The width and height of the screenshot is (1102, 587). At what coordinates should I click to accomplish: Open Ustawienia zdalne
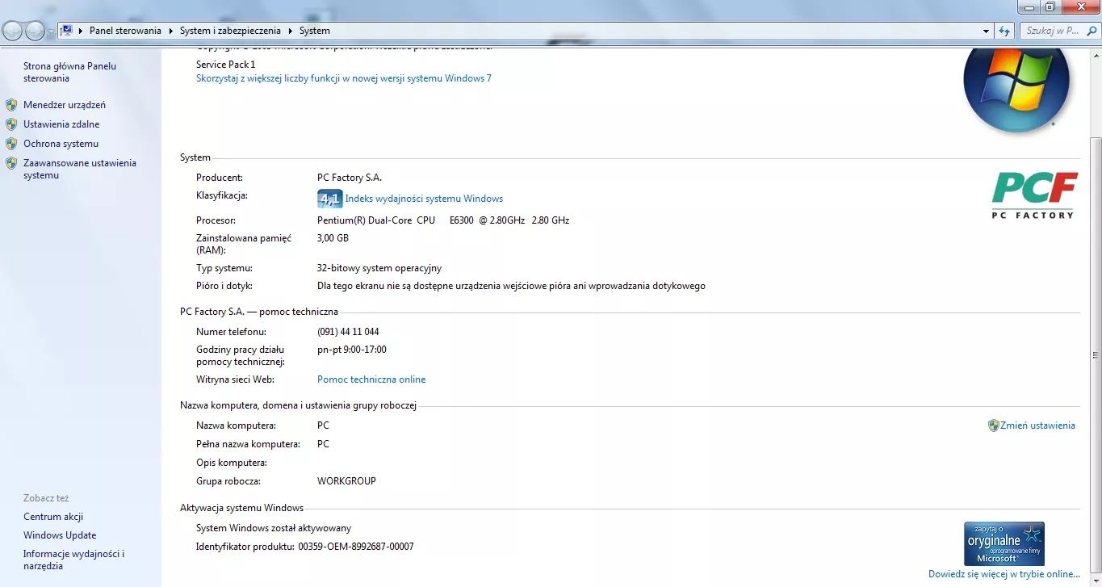pyautogui.click(x=61, y=124)
